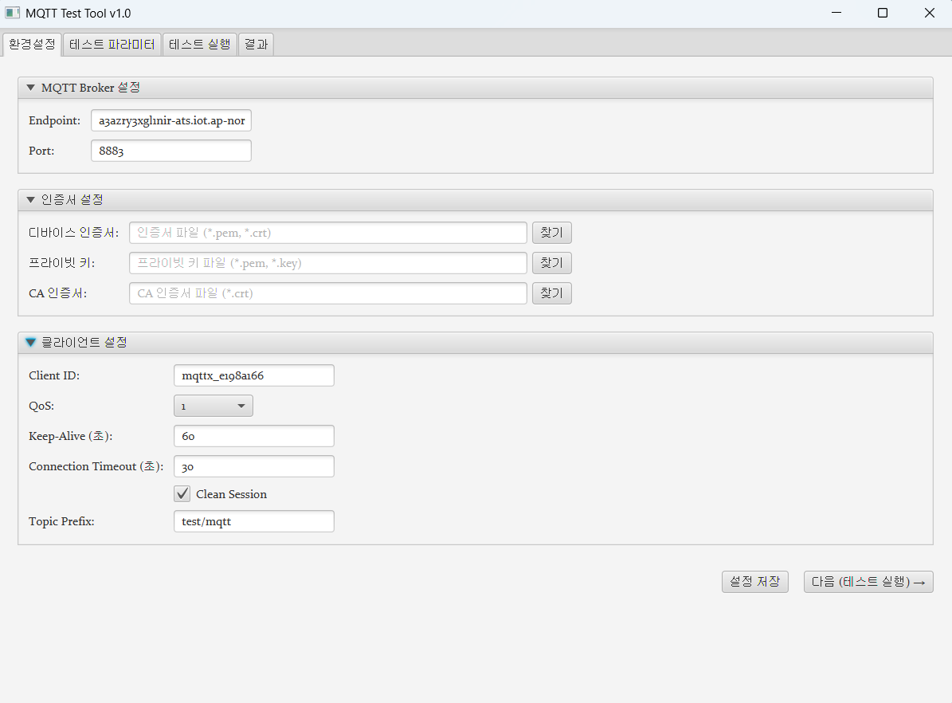Uncheck the Clean Session checkbox
This screenshot has width=952, height=703.
[182, 494]
